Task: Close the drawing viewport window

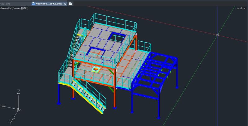Action: (245, 9)
